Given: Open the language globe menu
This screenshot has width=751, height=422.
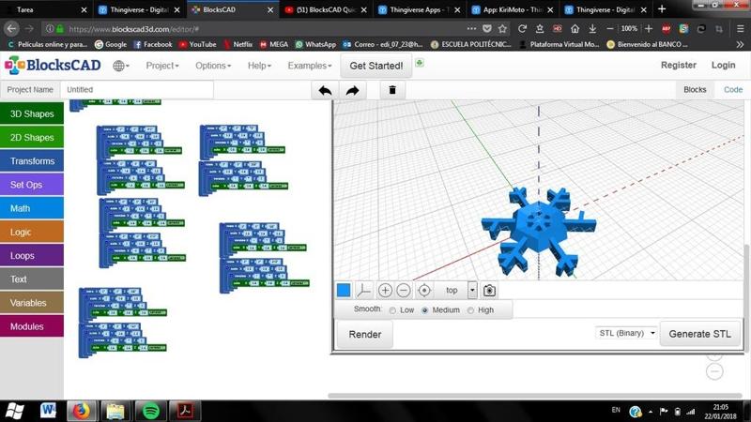Looking at the screenshot, I should coord(121,66).
